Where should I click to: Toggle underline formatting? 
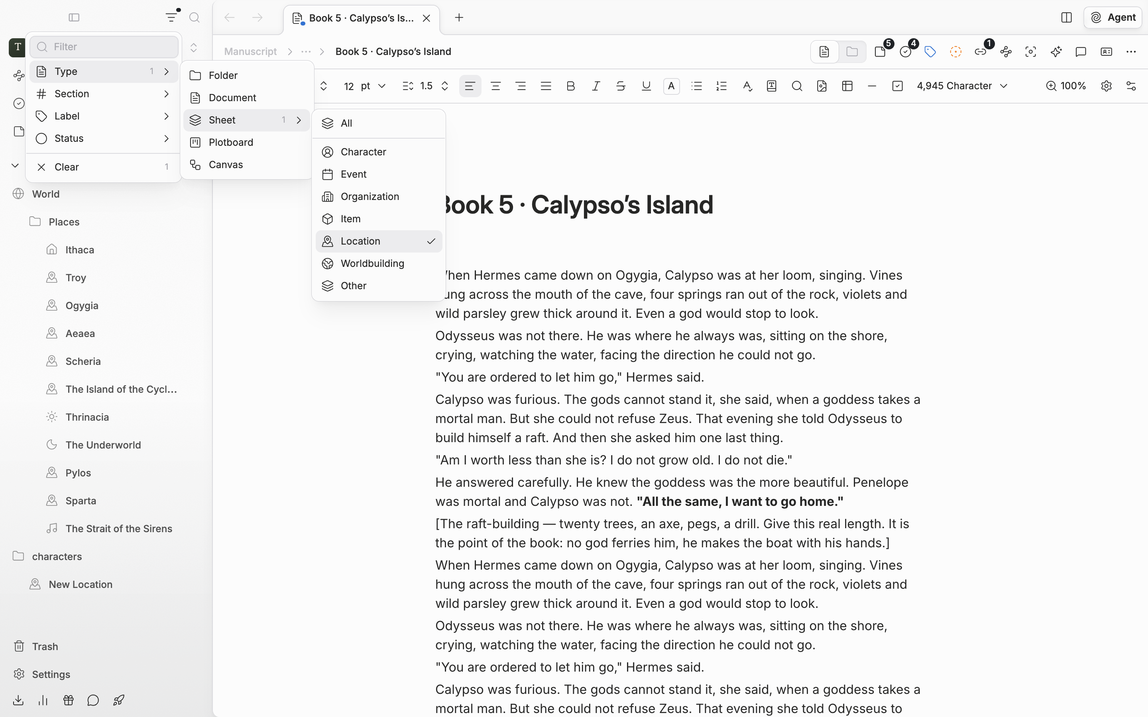point(646,86)
